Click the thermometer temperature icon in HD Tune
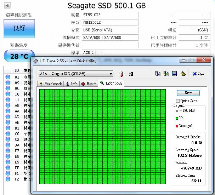 121,74
